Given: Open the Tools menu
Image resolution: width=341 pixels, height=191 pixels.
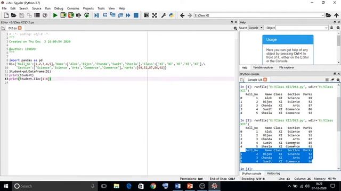Looking at the screenshot, I should tap(101, 8).
